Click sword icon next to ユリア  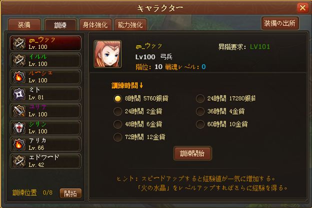click(19, 111)
